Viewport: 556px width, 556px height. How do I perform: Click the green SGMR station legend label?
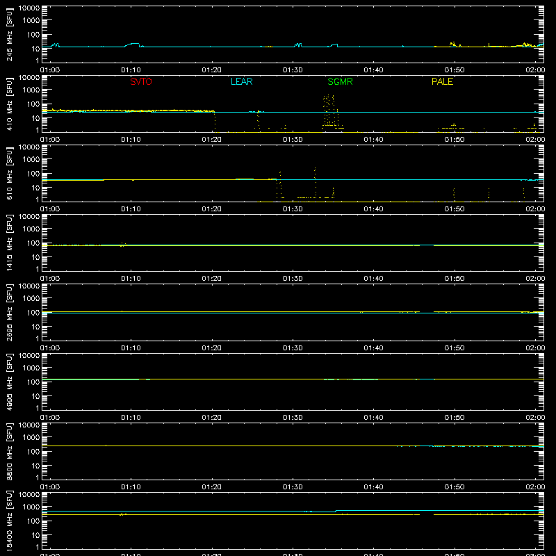point(340,81)
